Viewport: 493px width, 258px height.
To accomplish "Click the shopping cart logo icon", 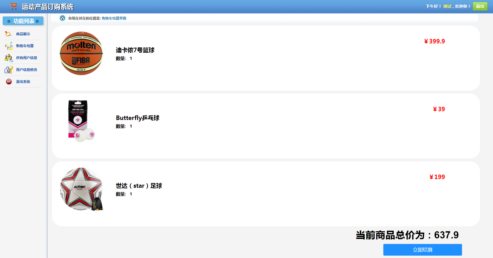I will [x=13, y=6].
